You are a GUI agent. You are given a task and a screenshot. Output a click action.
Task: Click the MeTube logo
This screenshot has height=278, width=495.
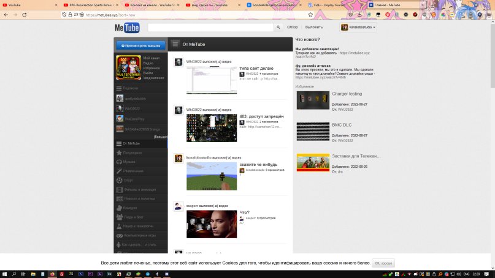coord(127,28)
